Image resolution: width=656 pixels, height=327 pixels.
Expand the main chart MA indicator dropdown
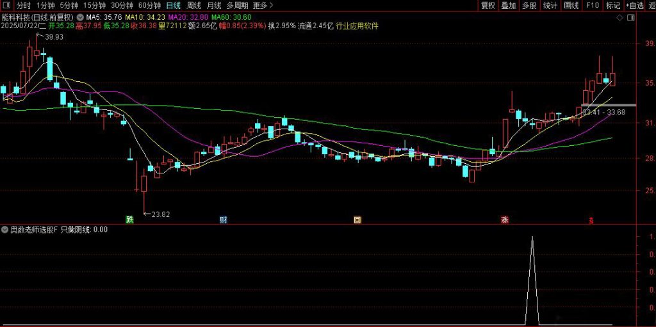pyautogui.click(x=79, y=17)
